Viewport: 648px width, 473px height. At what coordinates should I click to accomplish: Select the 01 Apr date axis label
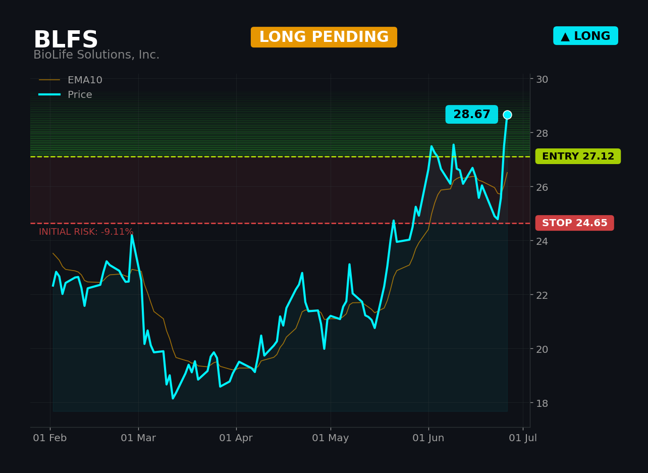tap(236, 438)
